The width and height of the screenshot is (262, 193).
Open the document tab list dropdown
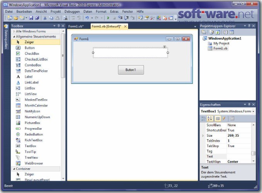(195, 27)
